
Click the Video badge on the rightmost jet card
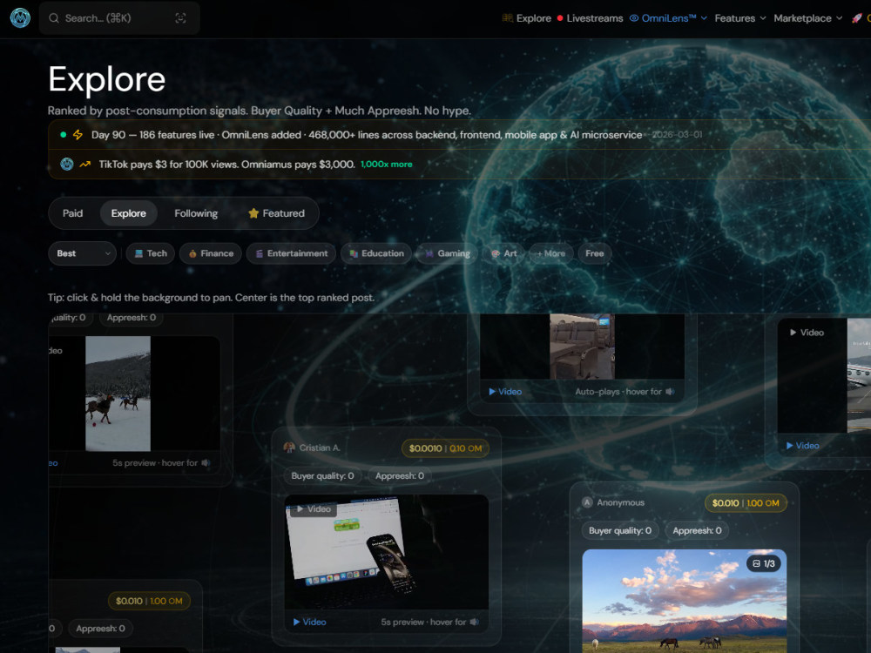pos(807,333)
